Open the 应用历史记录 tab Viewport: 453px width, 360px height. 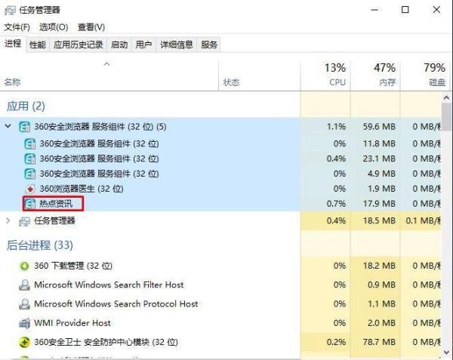pyautogui.click(x=79, y=45)
